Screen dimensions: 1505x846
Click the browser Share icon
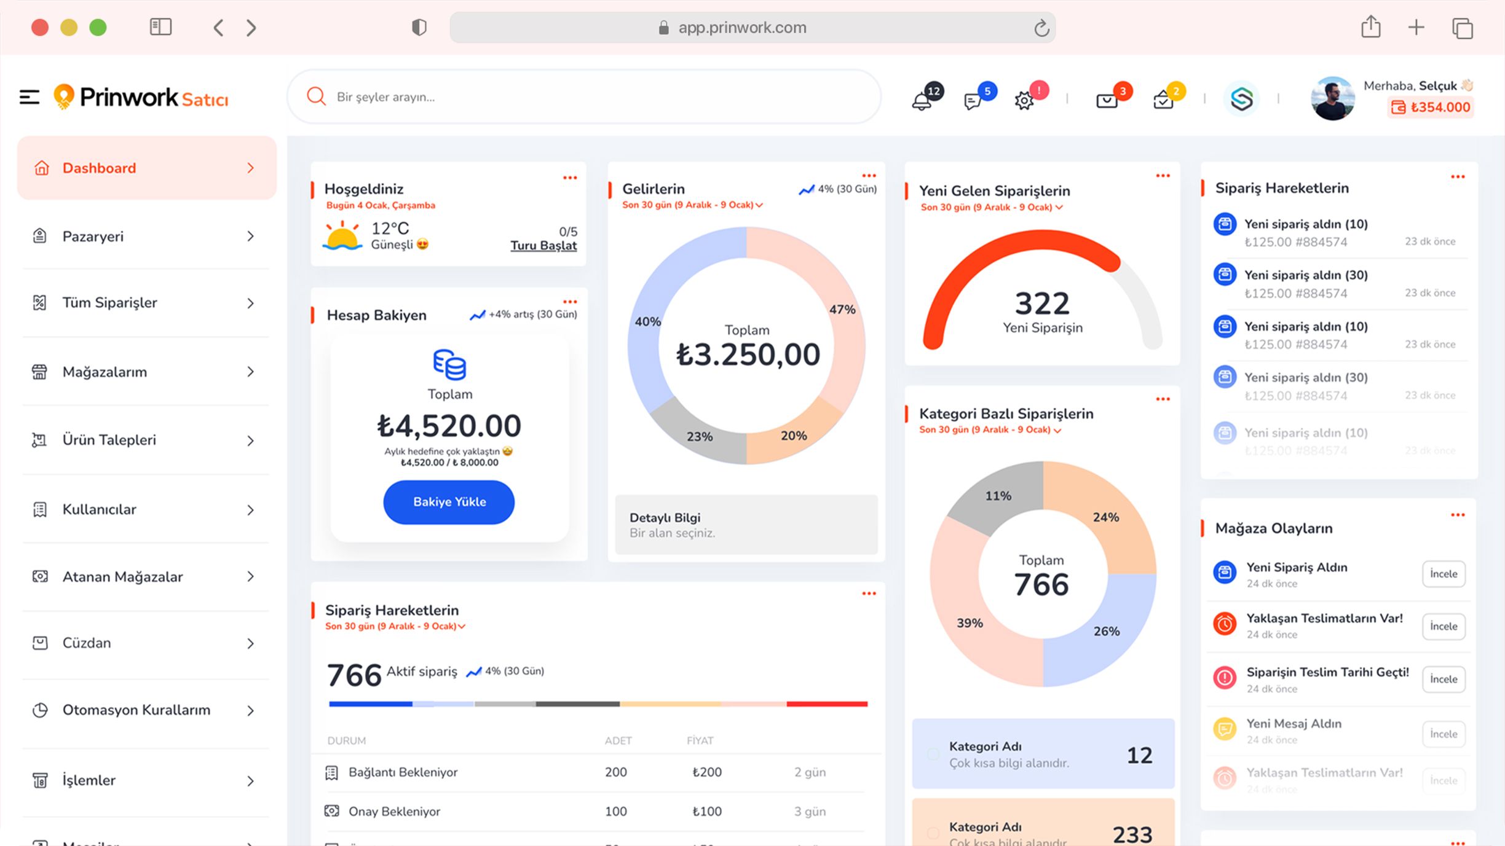click(1370, 27)
